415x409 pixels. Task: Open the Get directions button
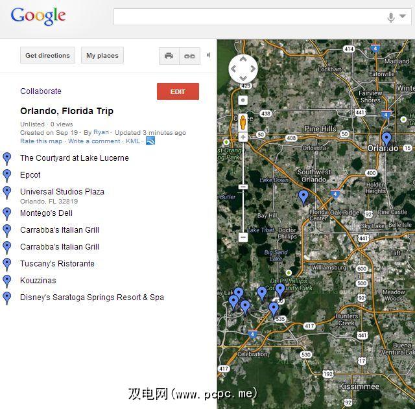[47, 55]
